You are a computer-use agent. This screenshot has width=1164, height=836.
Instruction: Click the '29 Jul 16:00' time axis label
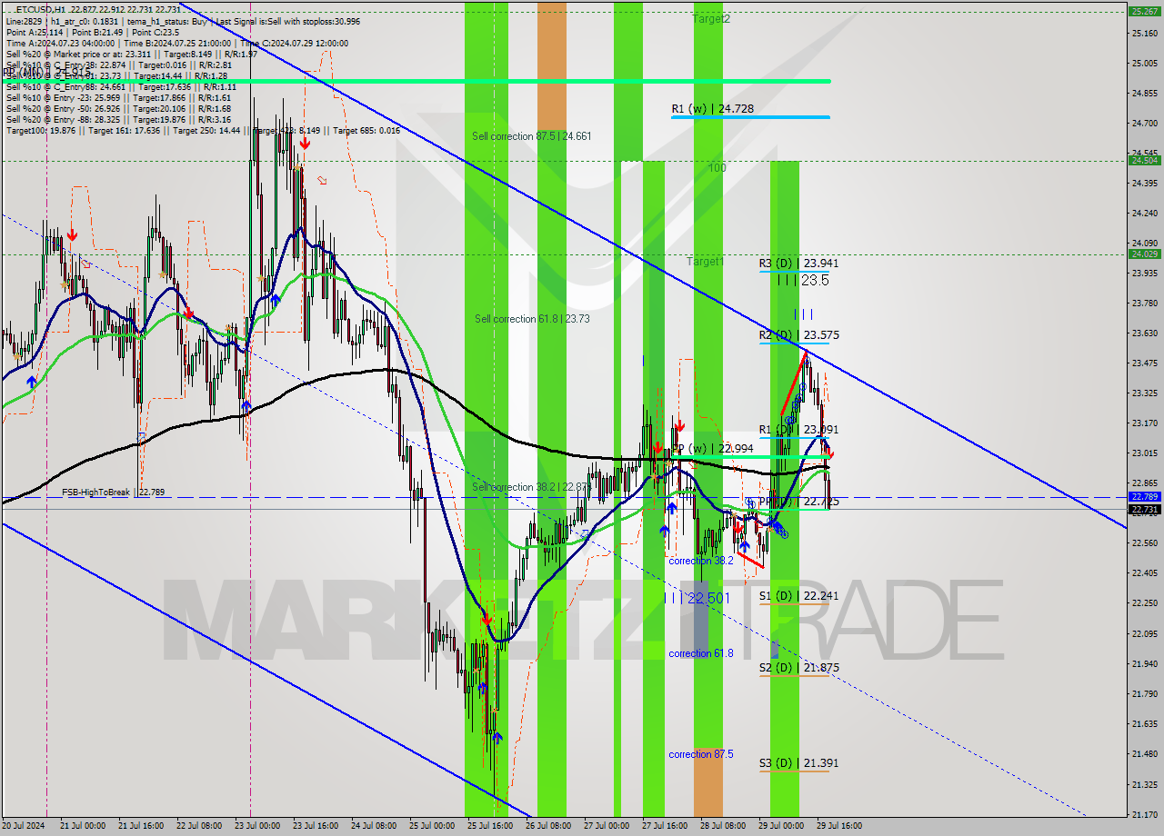click(839, 826)
